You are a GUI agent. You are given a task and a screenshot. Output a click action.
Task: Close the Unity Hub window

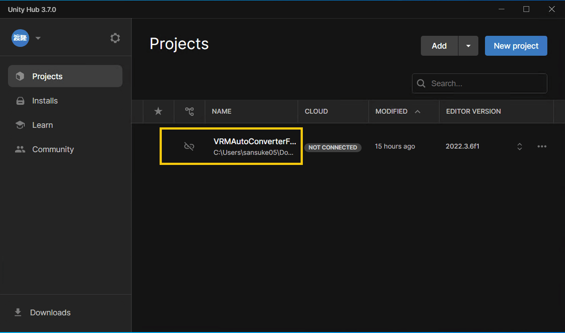552,9
